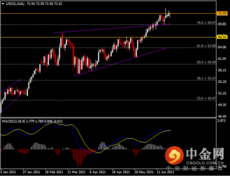Select the 78.6 = 69.67 Fibonacci label
Image resolution: width=230 pixels, height=176 pixels.
pyautogui.click(x=206, y=23)
